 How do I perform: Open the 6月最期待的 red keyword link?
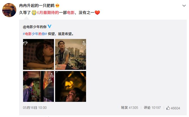tap(48, 13)
